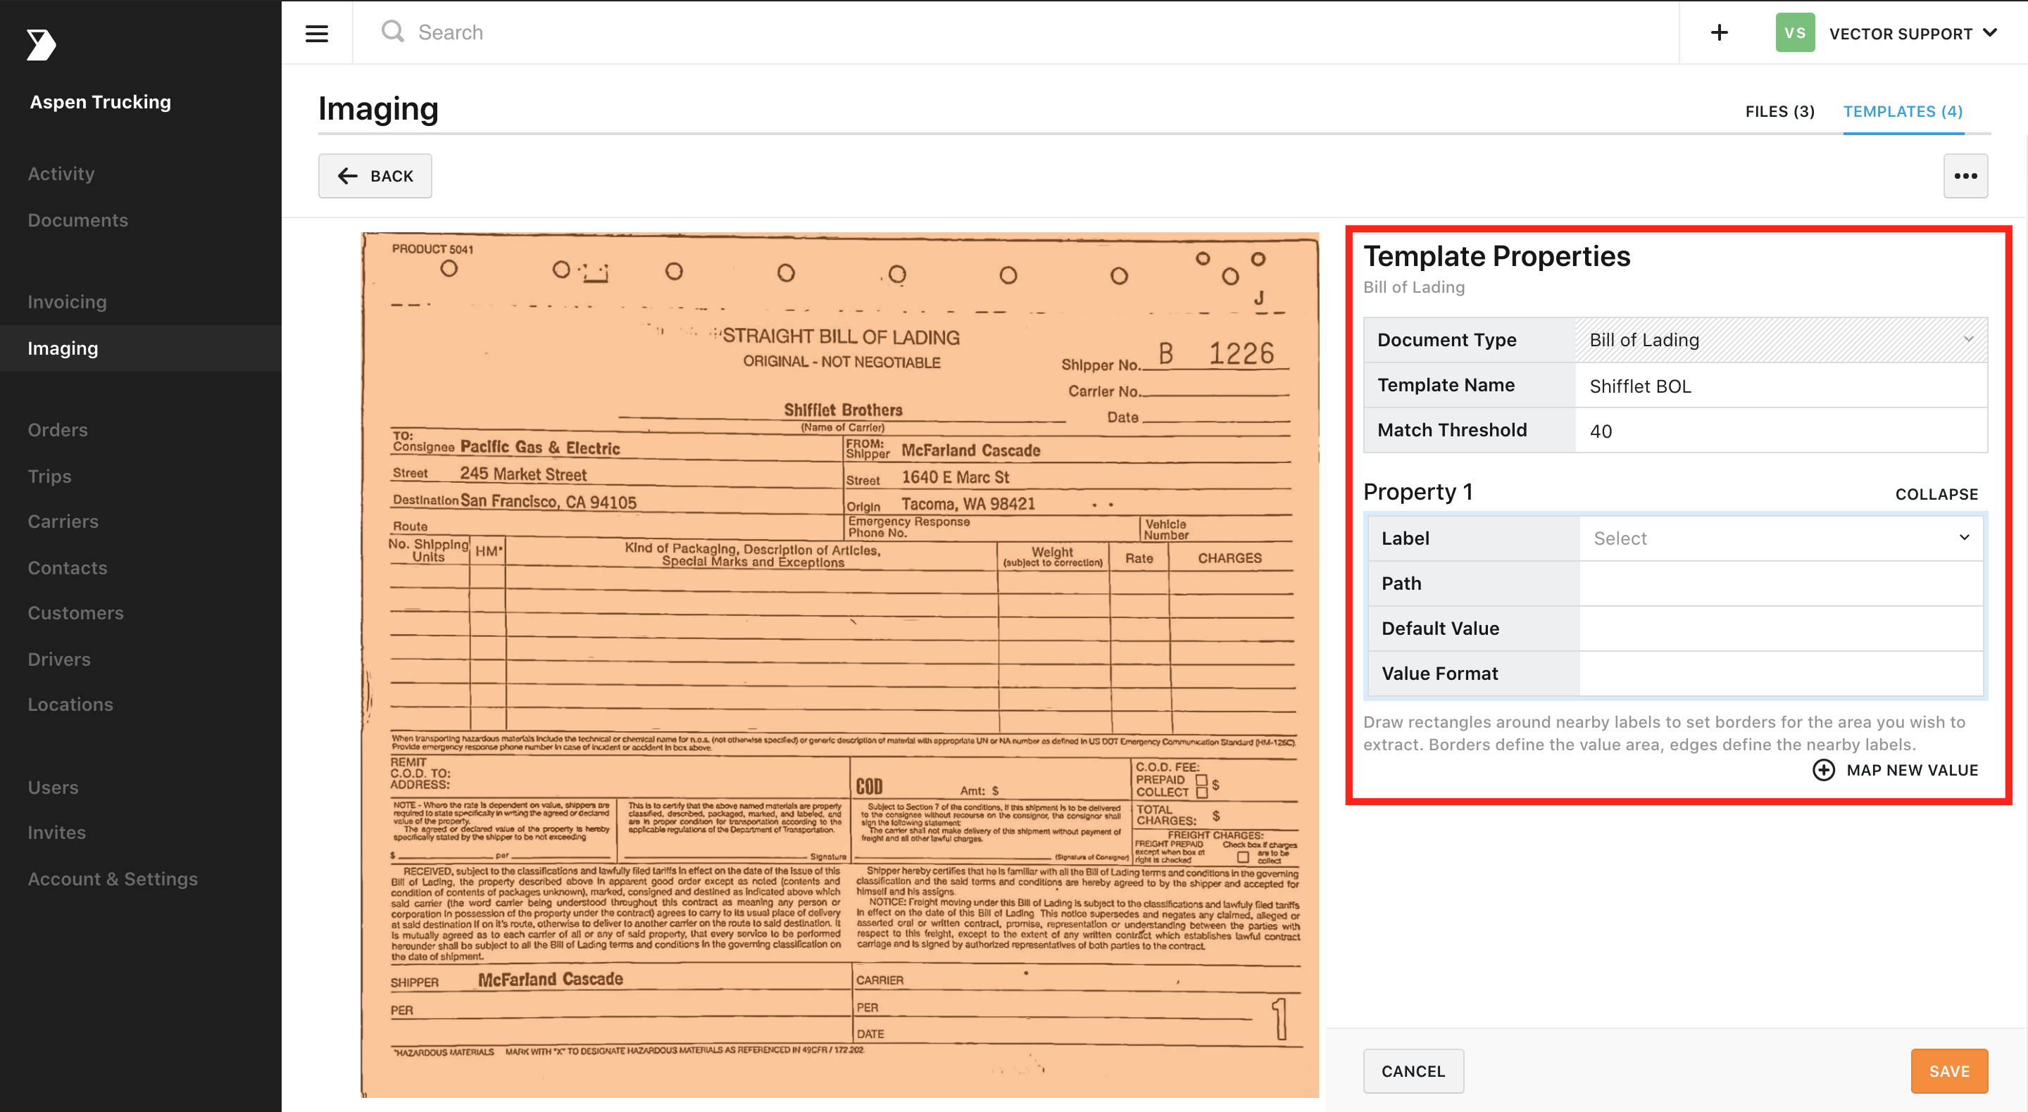The width and height of the screenshot is (2028, 1112).
Task: Click Map New Value link
Action: pos(1912,771)
